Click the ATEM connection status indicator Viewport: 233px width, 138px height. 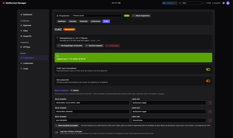click(208, 3)
